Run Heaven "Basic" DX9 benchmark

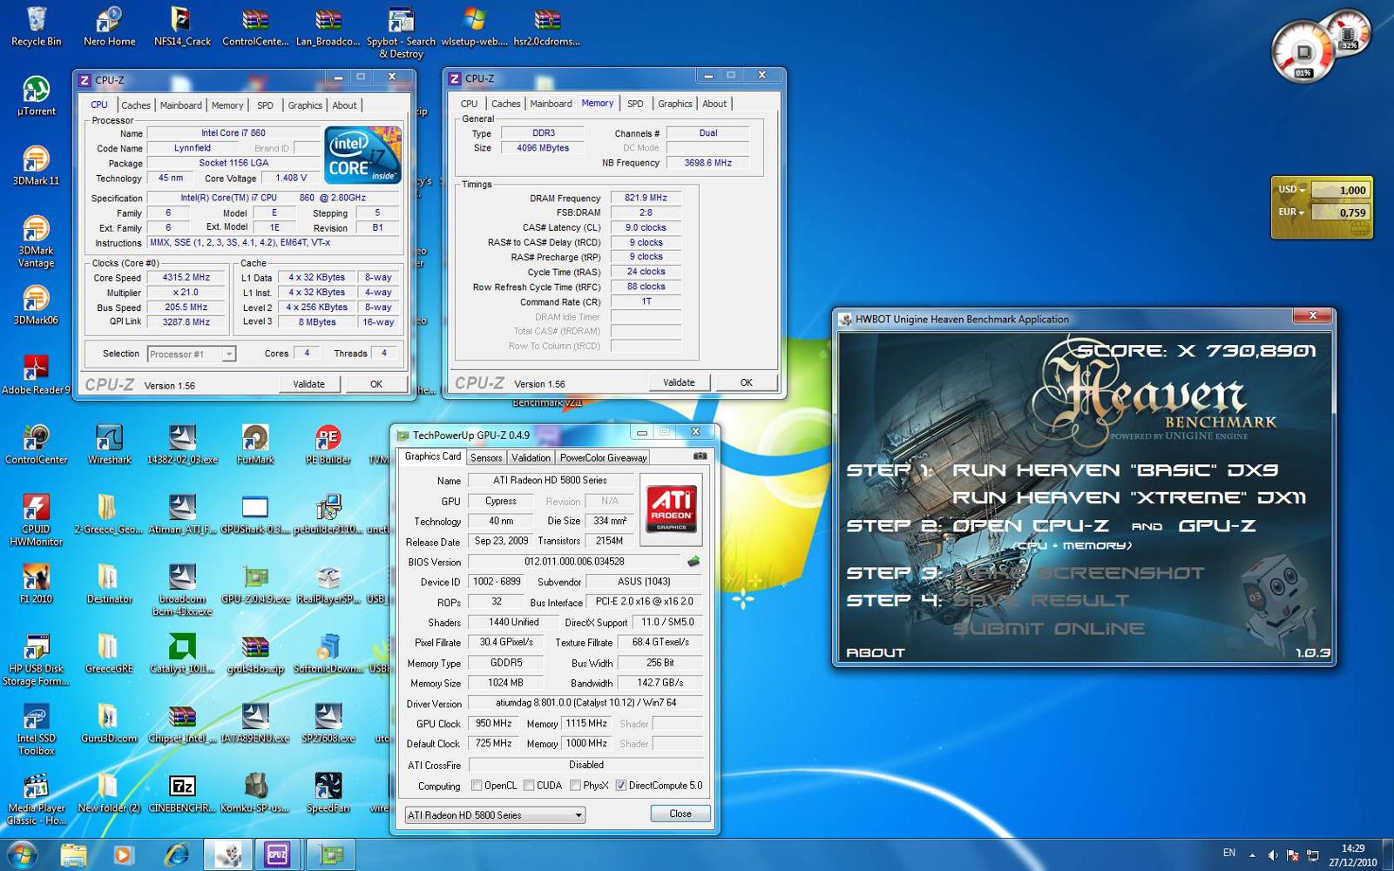click(1114, 469)
